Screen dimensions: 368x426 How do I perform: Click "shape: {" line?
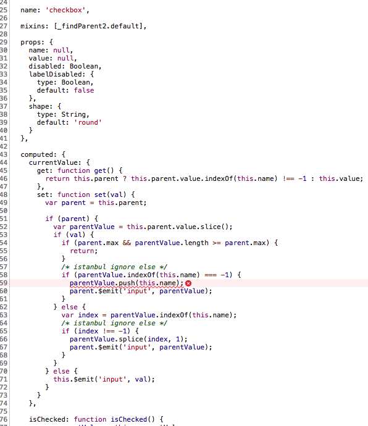pyautogui.click(x=45, y=106)
